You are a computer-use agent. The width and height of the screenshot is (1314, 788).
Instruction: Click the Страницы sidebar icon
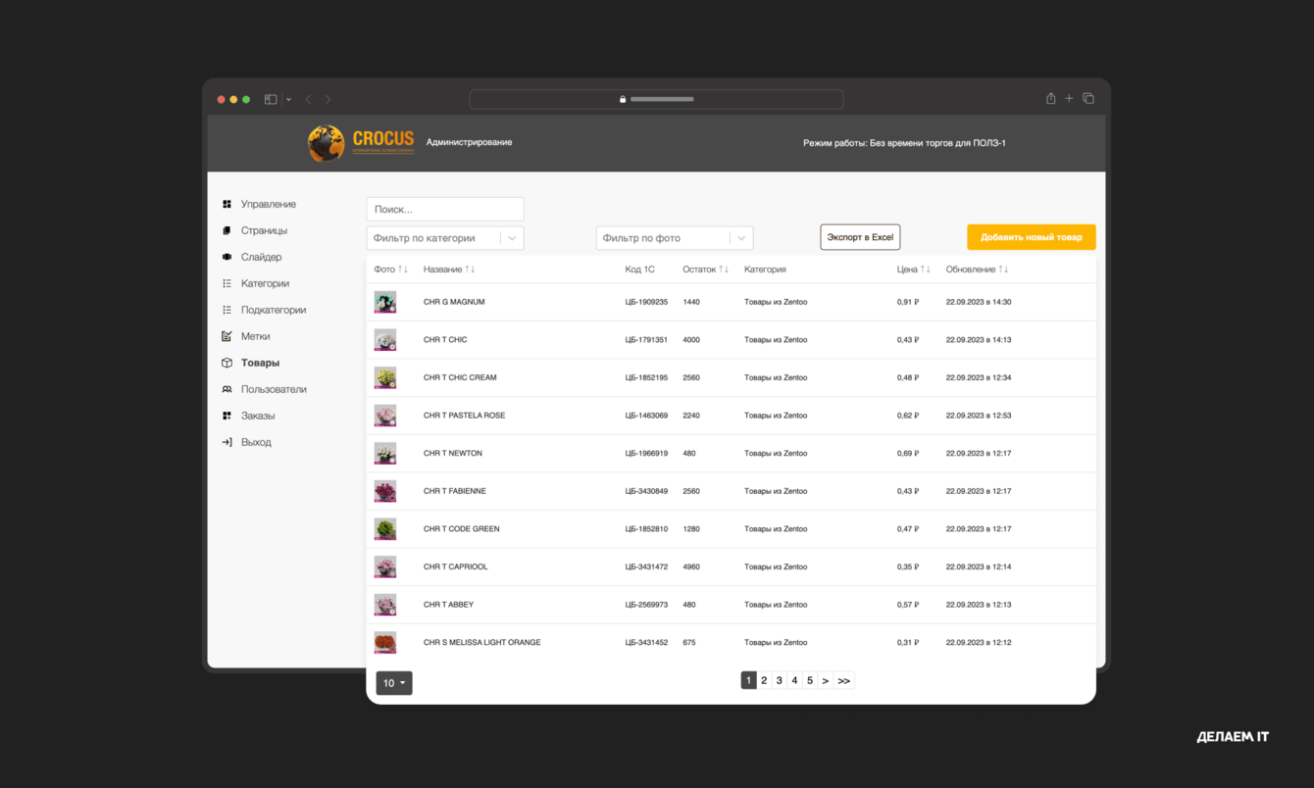(x=227, y=230)
